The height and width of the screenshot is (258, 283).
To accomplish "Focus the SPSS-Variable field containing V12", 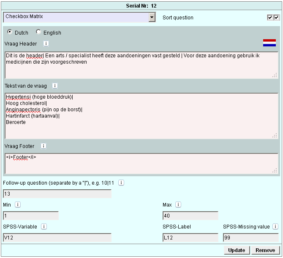I will click(57, 238).
